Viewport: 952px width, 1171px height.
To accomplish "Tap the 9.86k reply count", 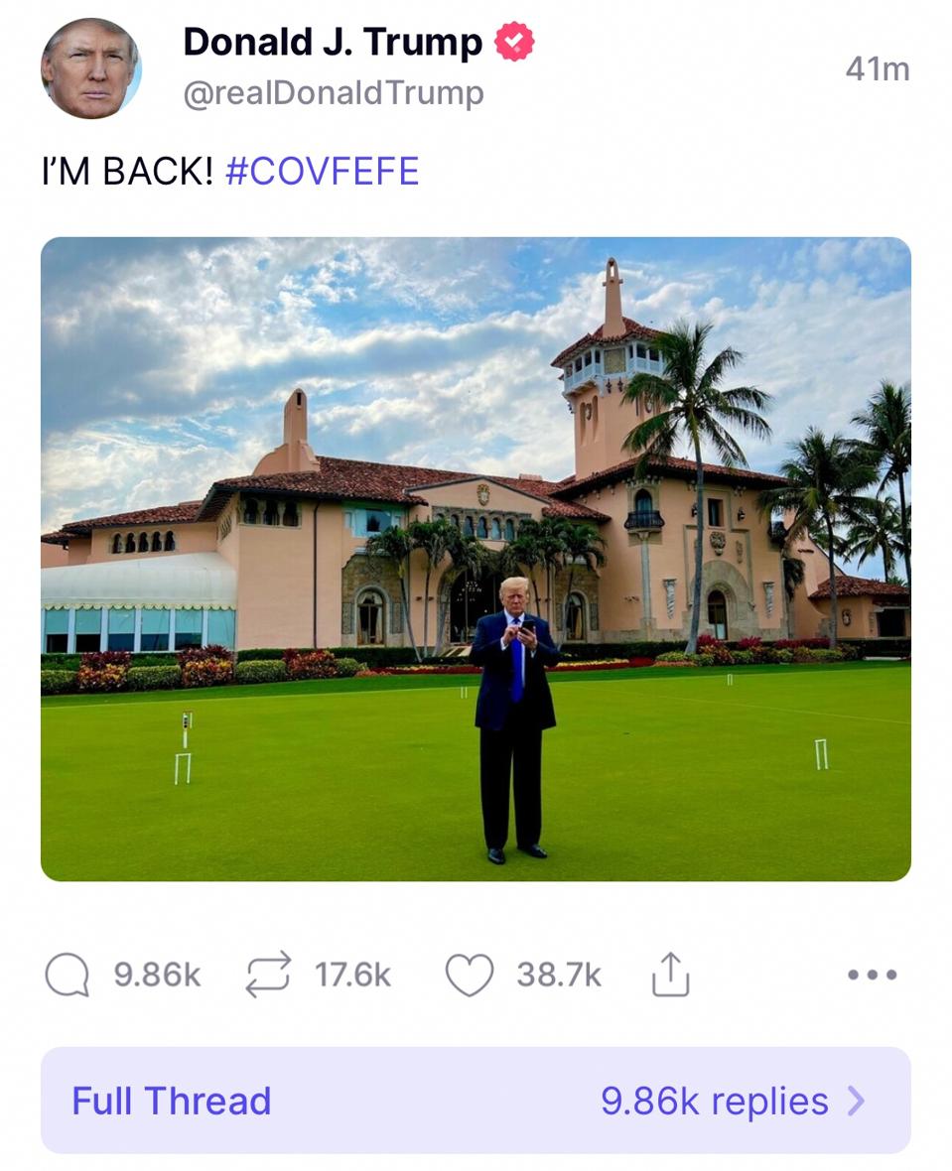I will [x=157, y=976].
